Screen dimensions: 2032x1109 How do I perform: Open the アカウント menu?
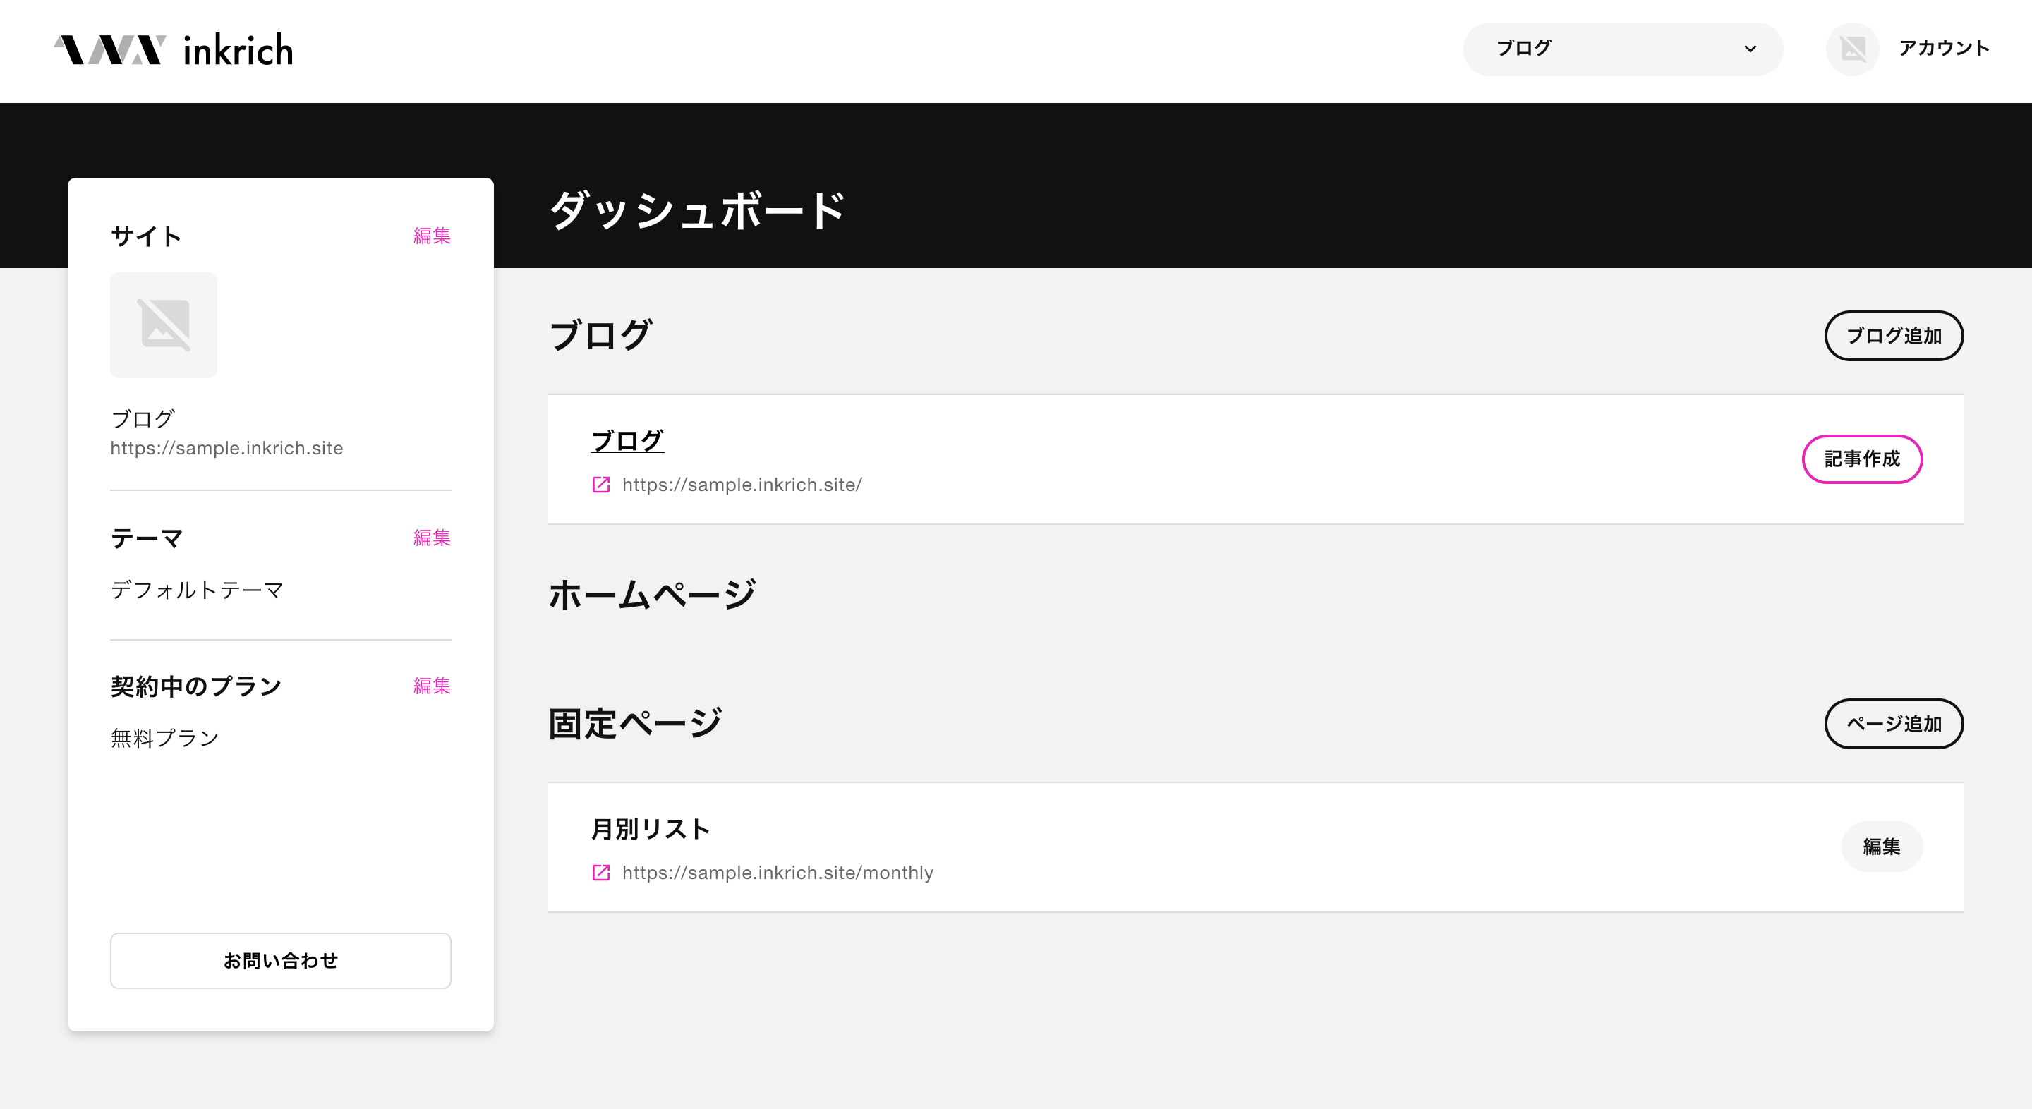tap(1944, 48)
